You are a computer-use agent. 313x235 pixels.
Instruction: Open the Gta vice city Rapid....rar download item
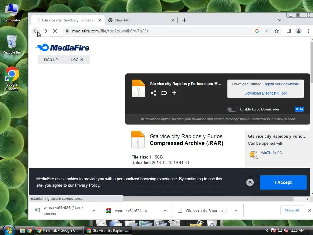pyautogui.click(x=206, y=211)
